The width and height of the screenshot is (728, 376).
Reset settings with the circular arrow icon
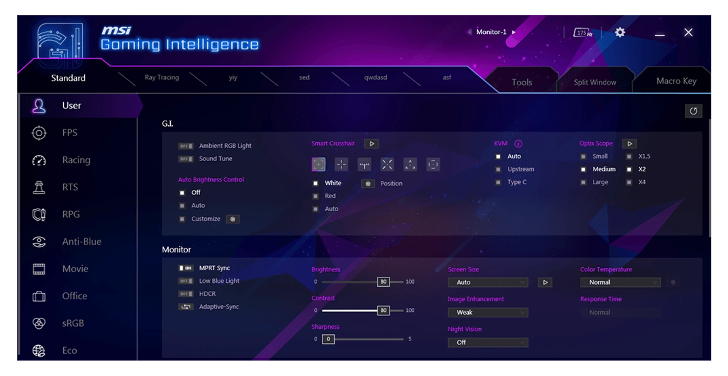coord(693,111)
